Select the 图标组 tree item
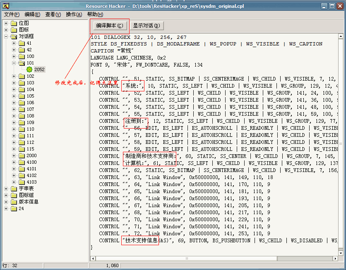Screen dimensions: 346x270 click(x=26, y=195)
